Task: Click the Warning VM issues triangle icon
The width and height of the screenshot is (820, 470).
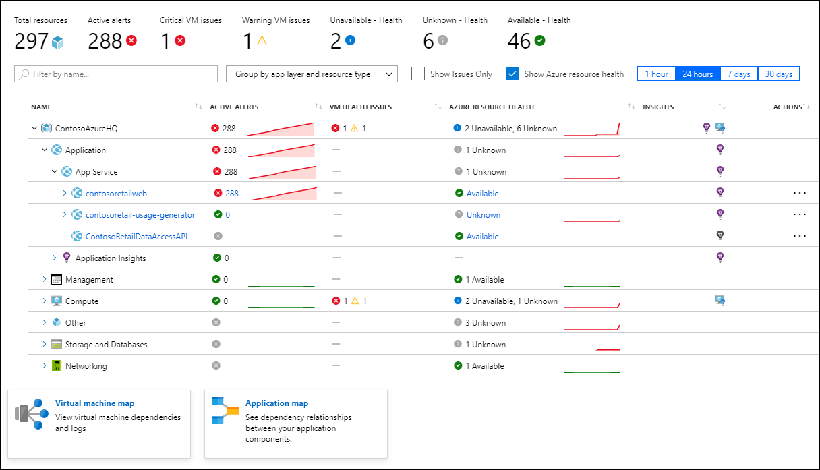Action: (x=262, y=41)
